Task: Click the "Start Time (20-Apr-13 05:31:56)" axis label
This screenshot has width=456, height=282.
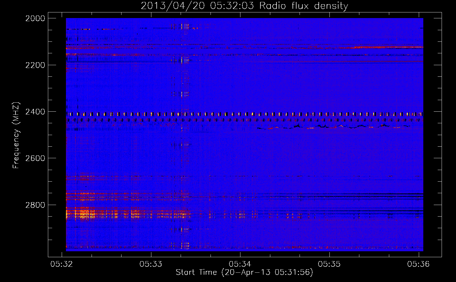Action: [x=244, y=272]
